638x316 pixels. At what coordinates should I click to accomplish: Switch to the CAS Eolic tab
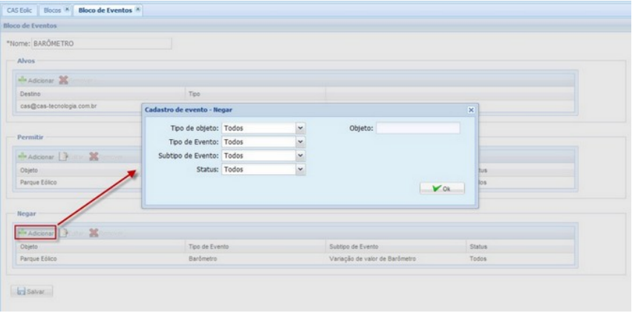(x=20, y=10)
